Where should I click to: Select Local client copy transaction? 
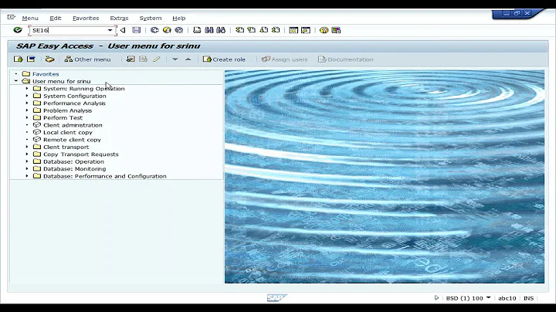tap(68, 132)
